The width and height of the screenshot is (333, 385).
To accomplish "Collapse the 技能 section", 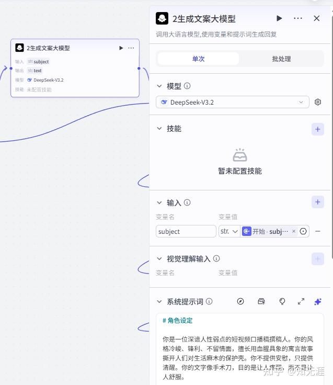I will point(159,128).
